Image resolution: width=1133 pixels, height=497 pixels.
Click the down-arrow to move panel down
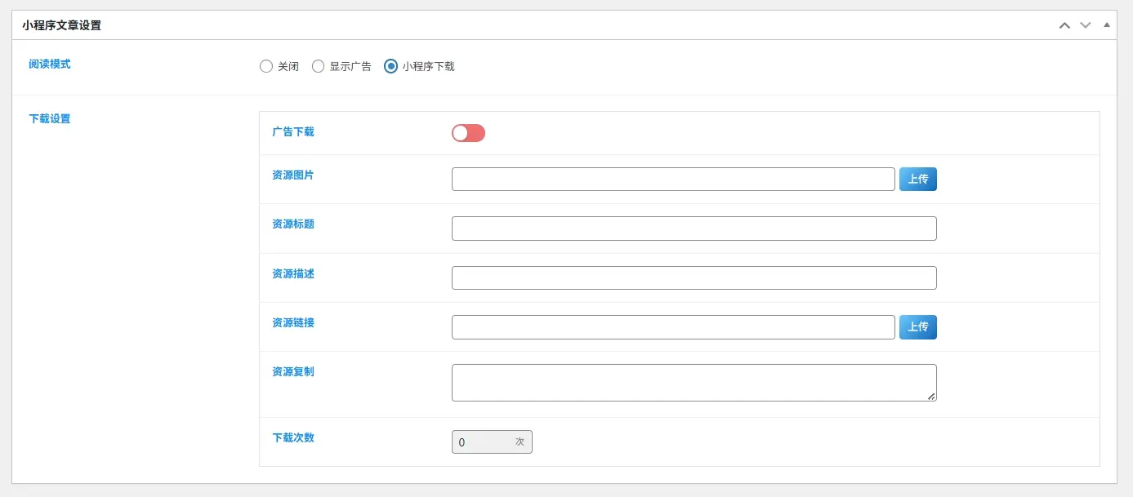1085,25
